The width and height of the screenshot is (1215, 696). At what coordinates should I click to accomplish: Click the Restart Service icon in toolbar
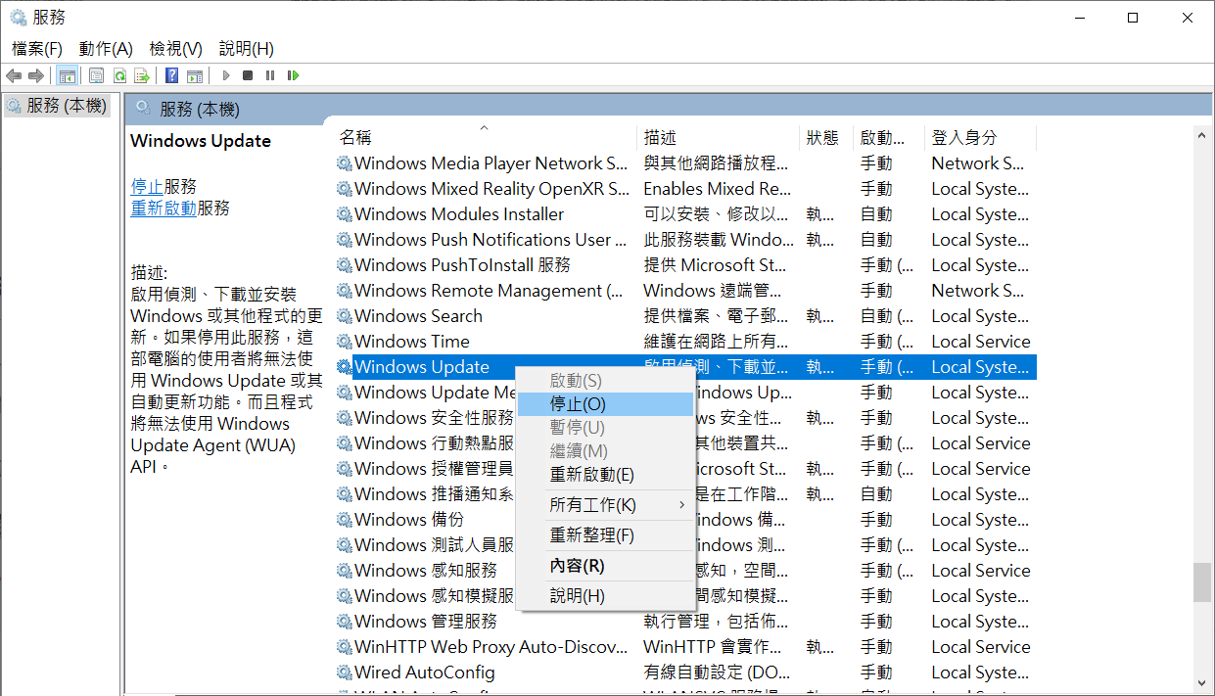(x=293, y=75)
